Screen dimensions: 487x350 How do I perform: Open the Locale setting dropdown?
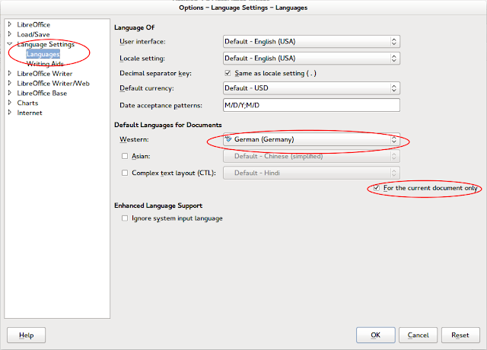[311, 58]
